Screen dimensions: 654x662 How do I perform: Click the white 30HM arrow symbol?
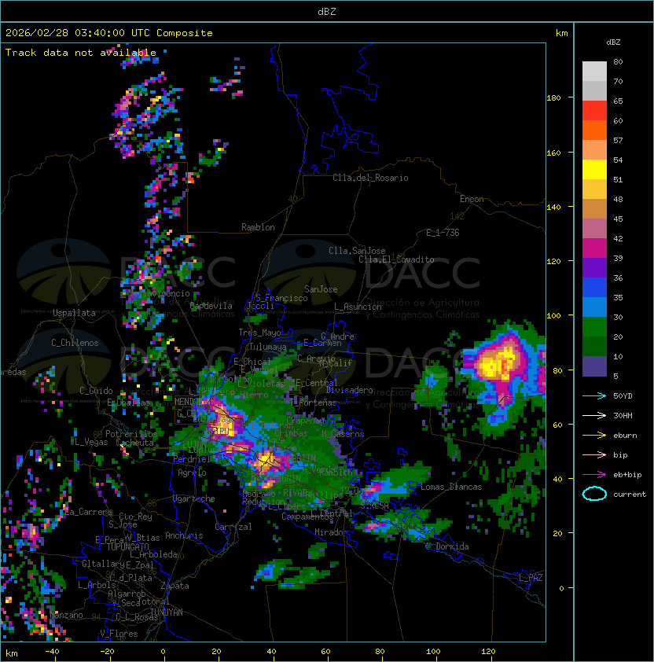(x=594, y=415)
